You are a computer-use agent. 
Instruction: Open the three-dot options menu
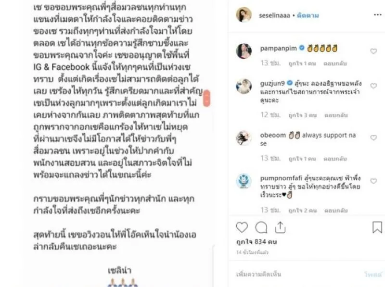pos(377,15)
